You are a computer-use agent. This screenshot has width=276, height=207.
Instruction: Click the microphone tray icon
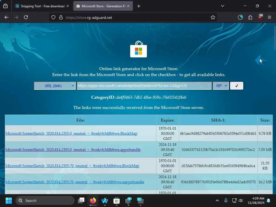coord(226,201)
